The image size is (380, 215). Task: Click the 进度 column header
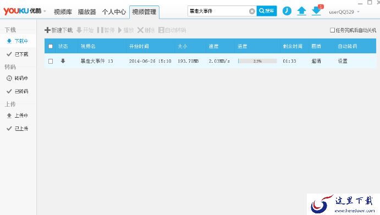(x=242, y=46)
